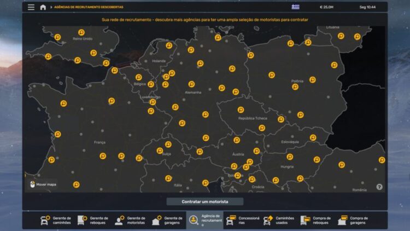410x231 pixels.
Task: Select the agency marker below Lituânia label
Action: (341, 36)
